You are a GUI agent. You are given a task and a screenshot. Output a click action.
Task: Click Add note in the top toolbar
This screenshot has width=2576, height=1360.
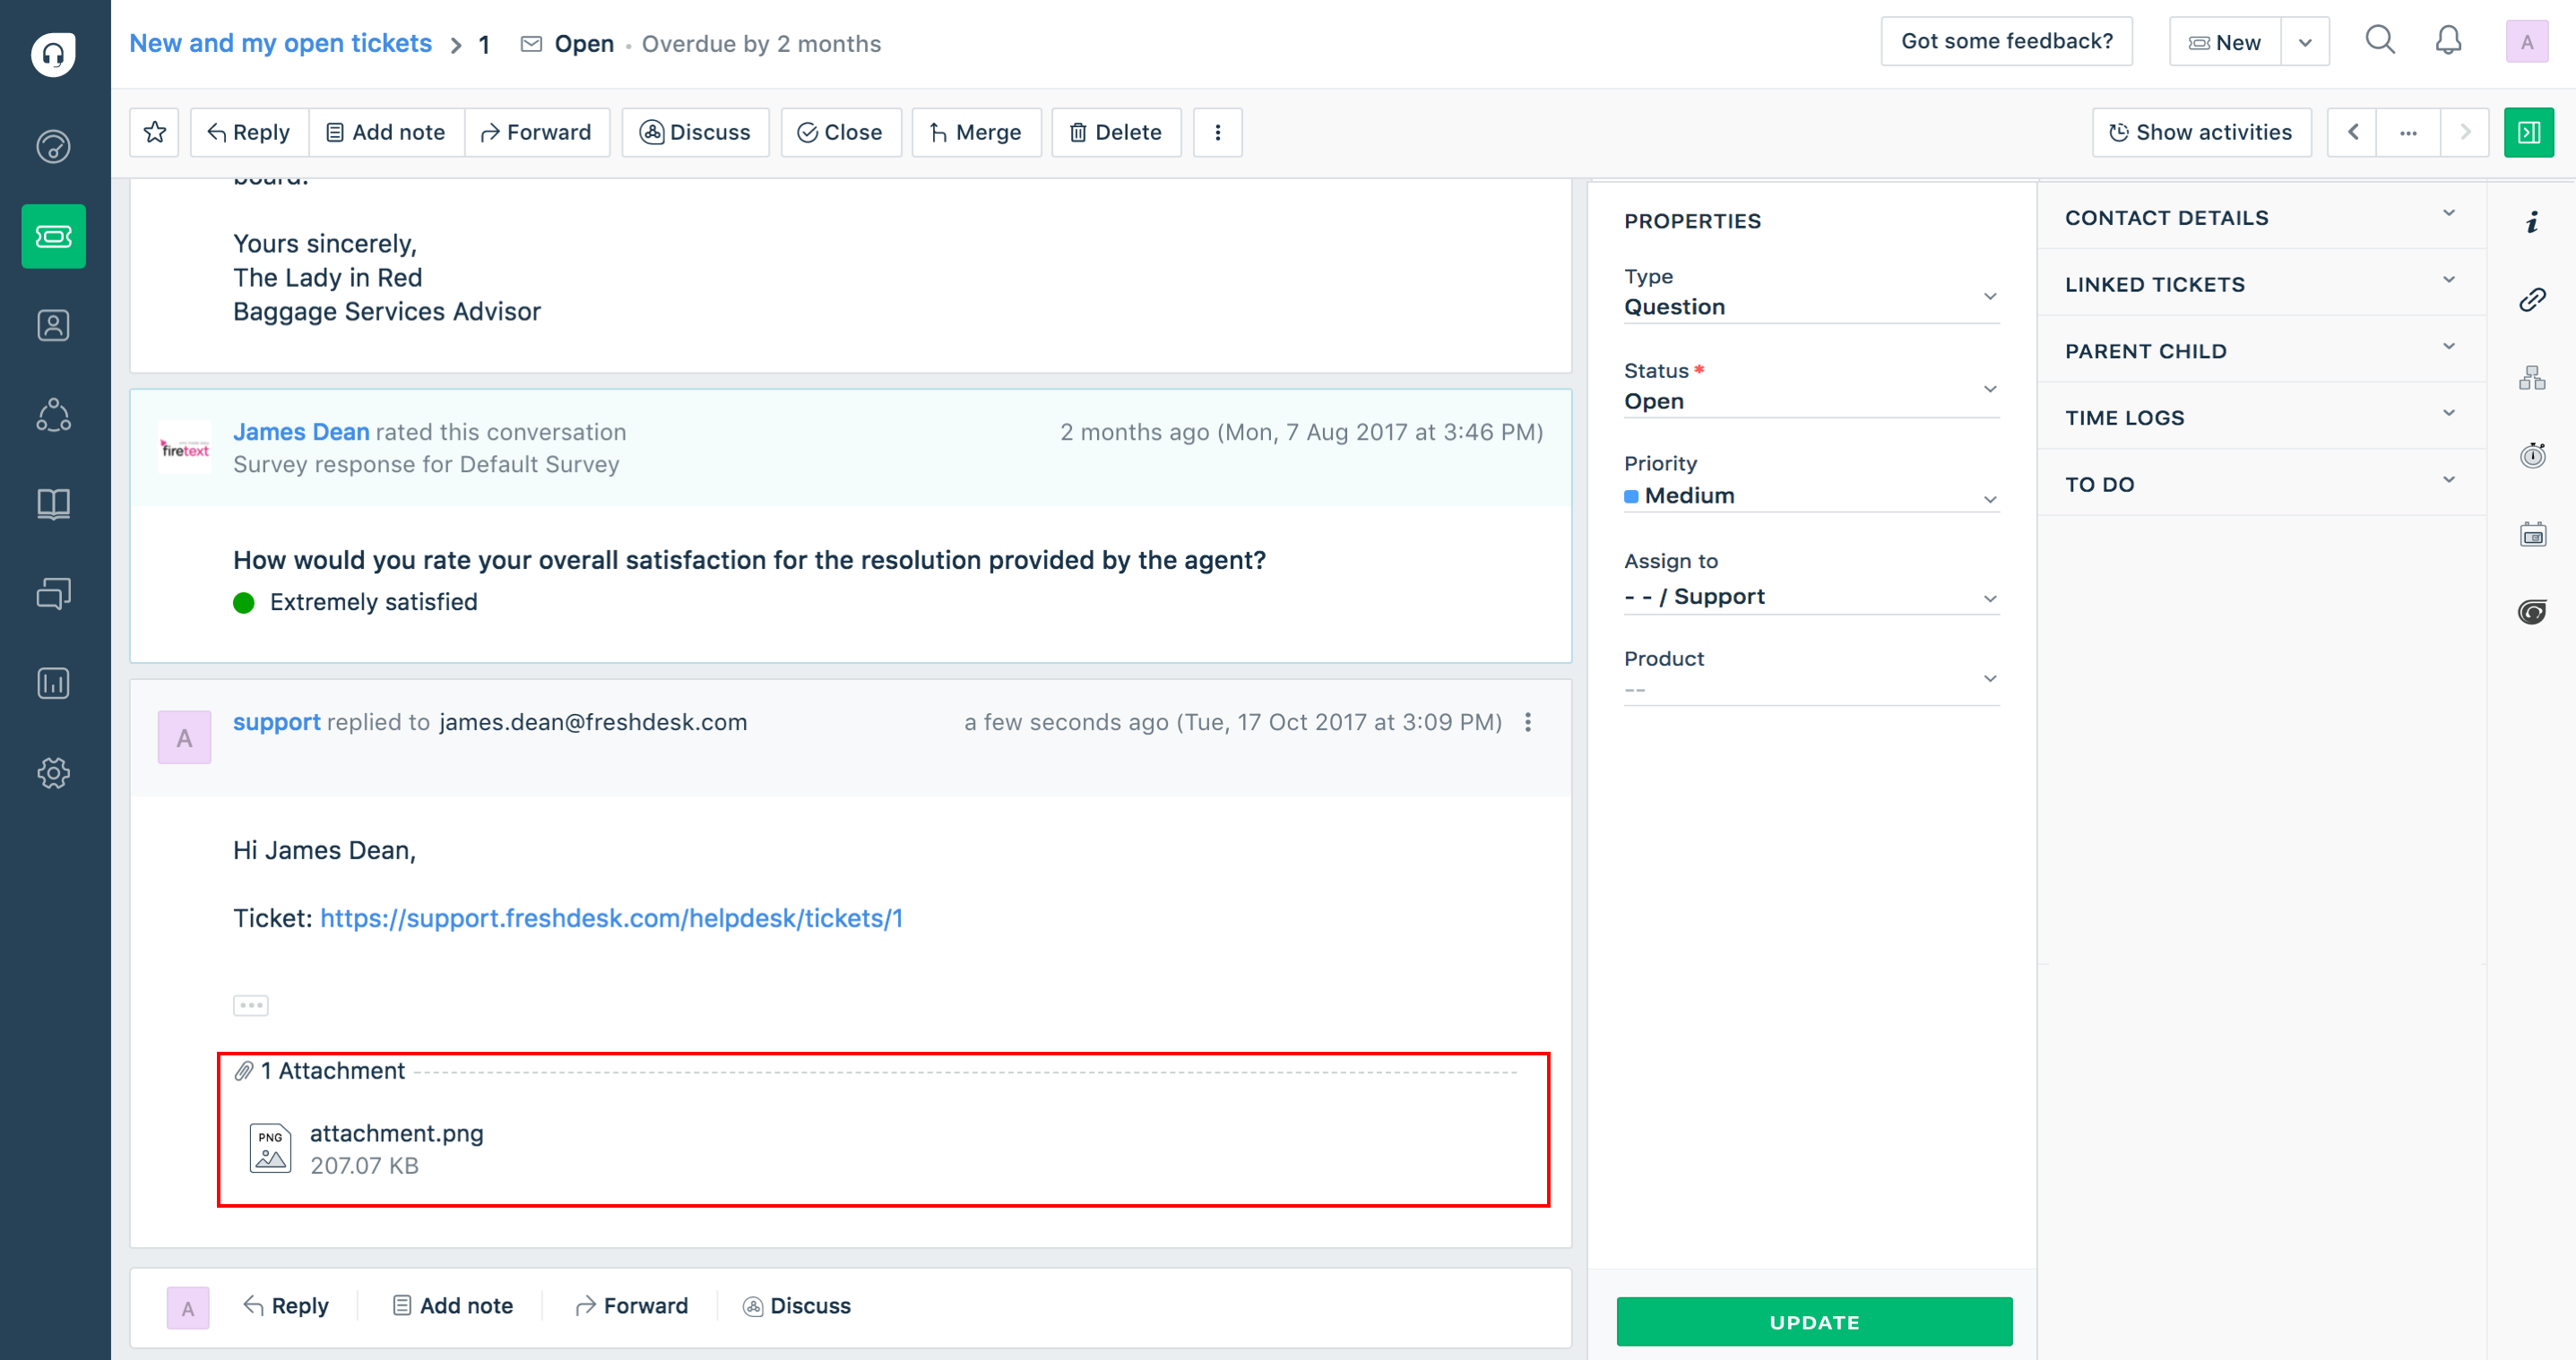pyautogui.click(x=386, y=132)
